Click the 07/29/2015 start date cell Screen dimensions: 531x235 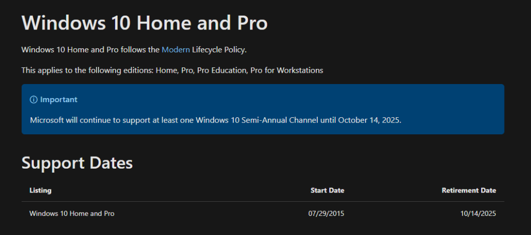click(x=326, y=214)
